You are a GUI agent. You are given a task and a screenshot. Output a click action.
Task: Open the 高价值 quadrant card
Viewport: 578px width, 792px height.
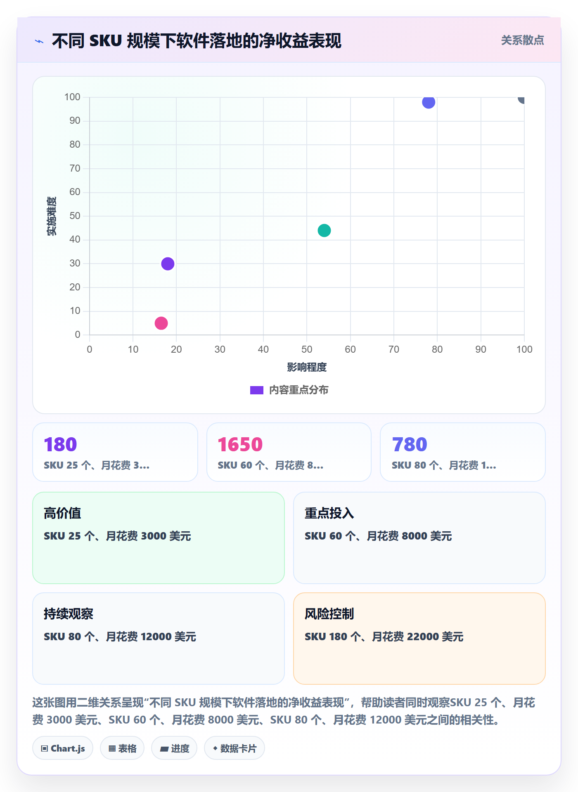tap(159, 538)
